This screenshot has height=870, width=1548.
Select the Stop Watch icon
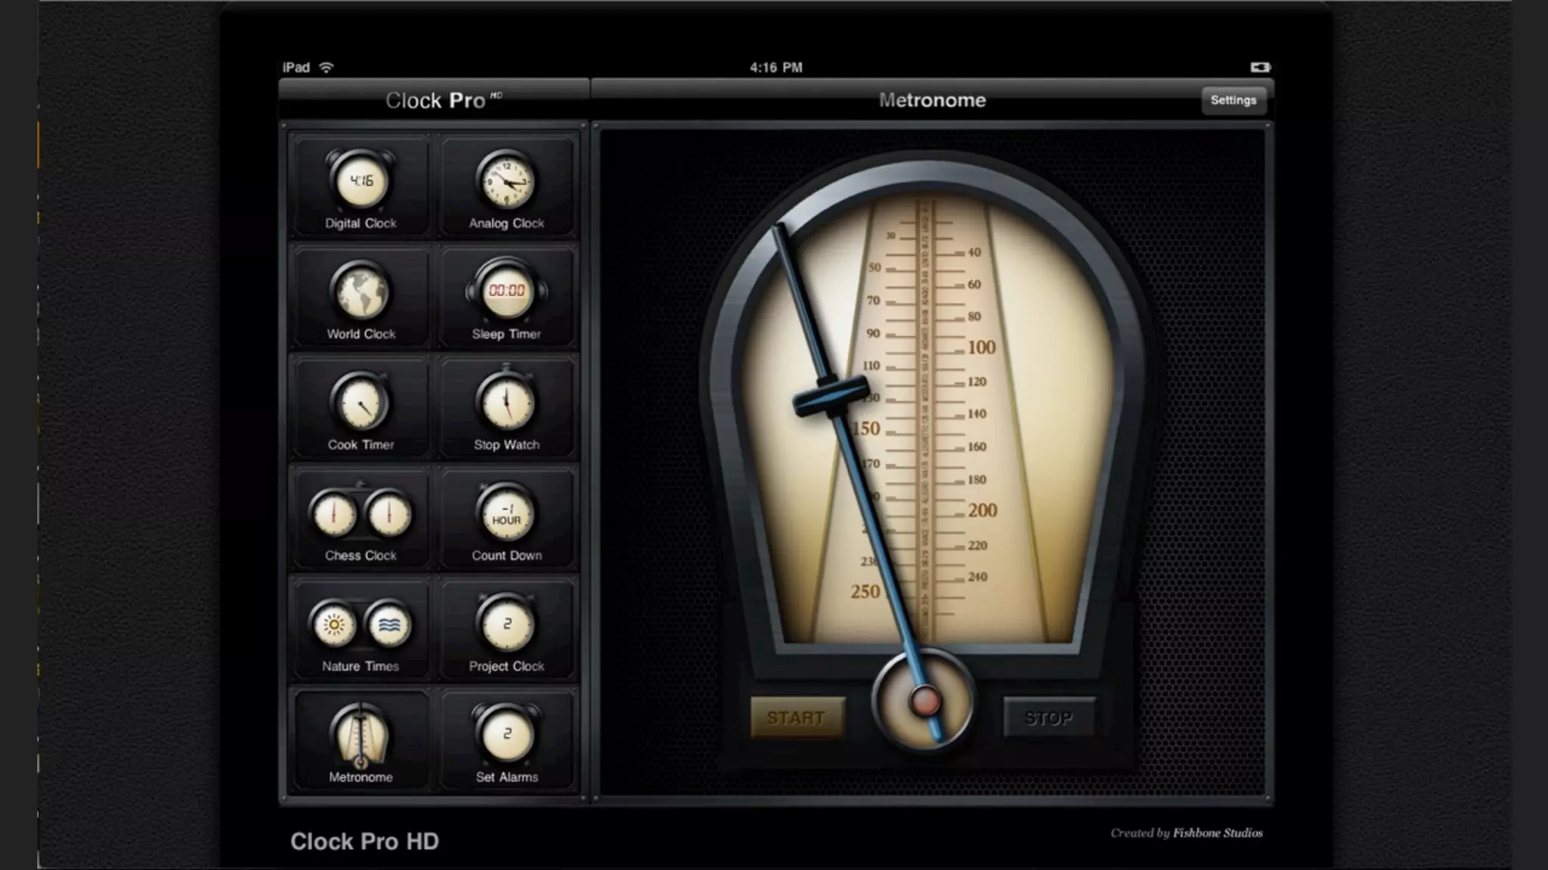[506, 404]
